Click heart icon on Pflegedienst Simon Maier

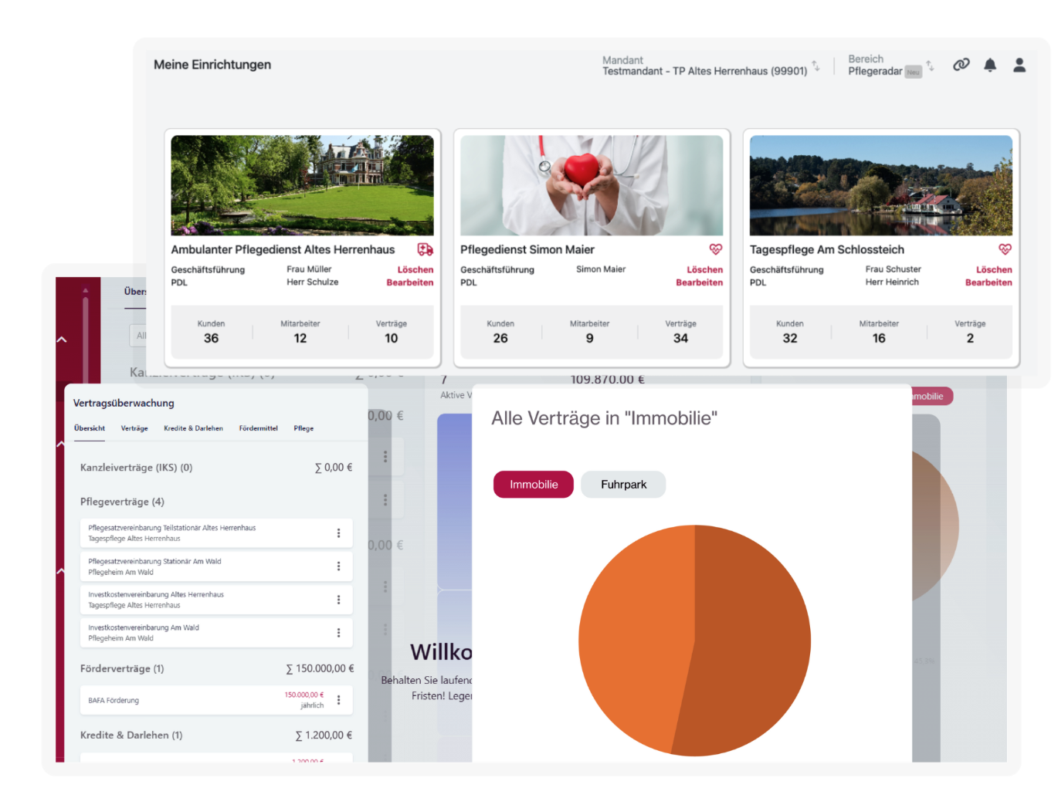716,249
